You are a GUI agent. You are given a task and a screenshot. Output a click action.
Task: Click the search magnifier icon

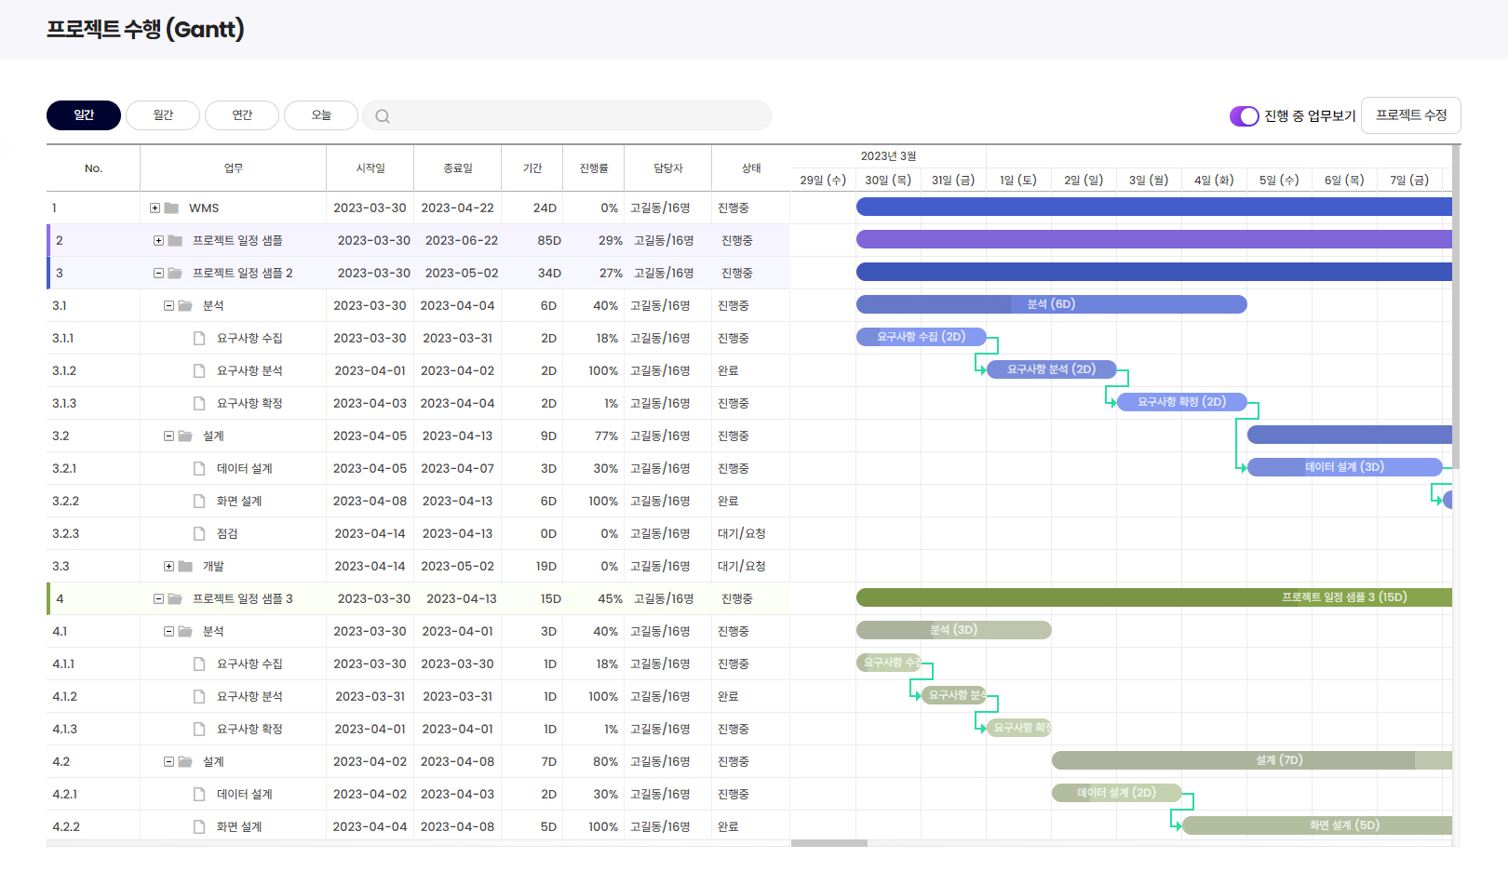point(383,116)
